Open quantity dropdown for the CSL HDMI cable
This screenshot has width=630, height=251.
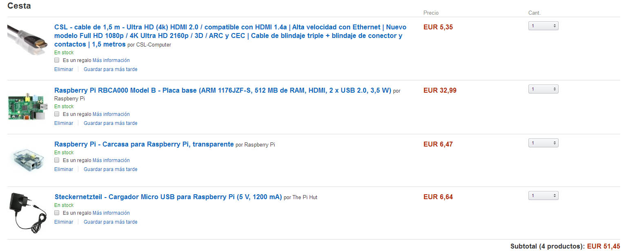click(543, 26)
